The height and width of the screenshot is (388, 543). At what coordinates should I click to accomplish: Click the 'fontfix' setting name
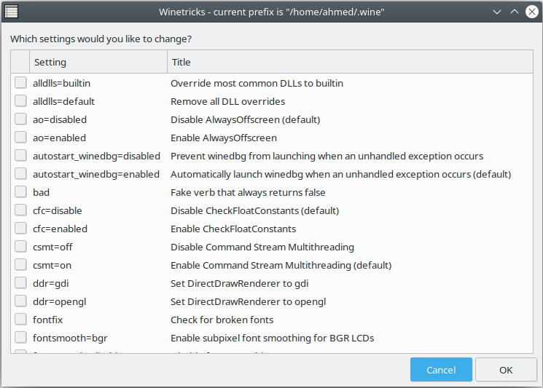pos(47,320)
